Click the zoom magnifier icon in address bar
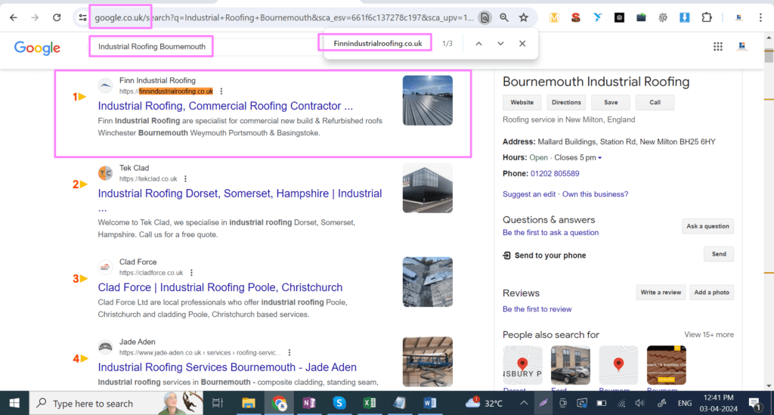The height and width of the screenshot is (415, 774). click(504, 18)
